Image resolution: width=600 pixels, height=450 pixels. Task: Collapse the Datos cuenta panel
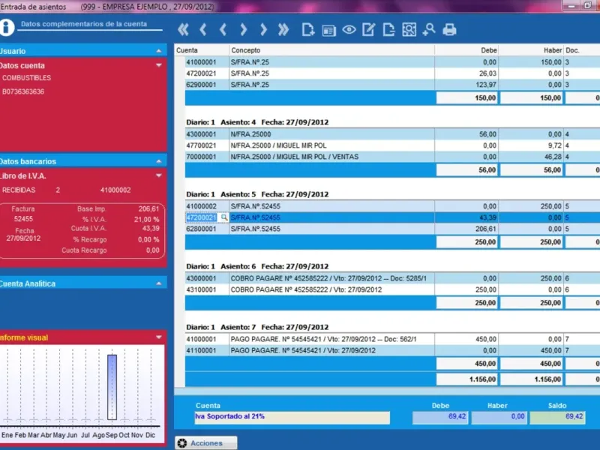pos(159,65)
